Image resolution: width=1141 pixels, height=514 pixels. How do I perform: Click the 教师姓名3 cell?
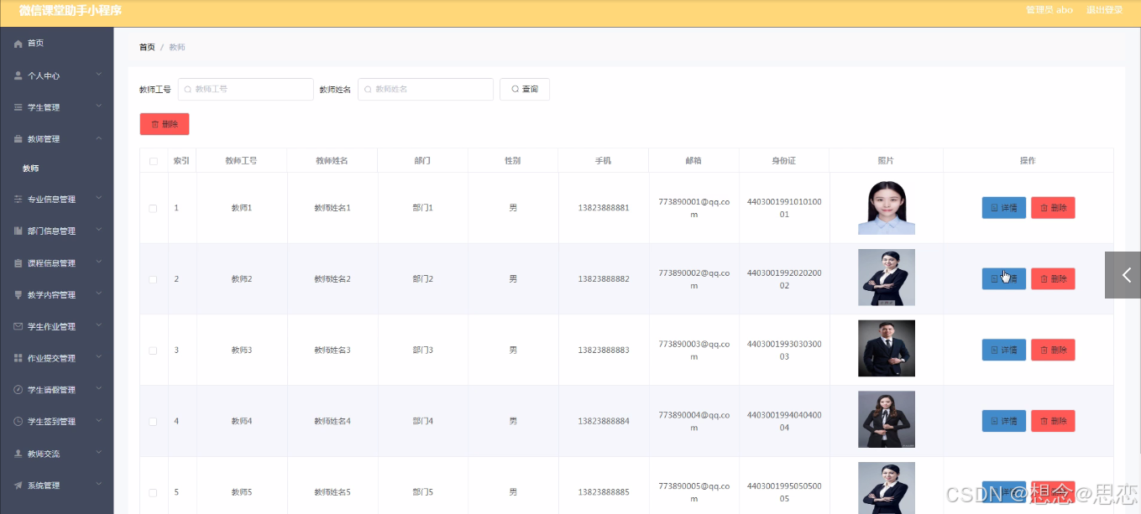332,350
